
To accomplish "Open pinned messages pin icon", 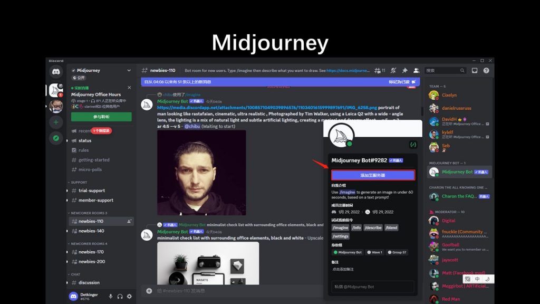I will (404, 70).
